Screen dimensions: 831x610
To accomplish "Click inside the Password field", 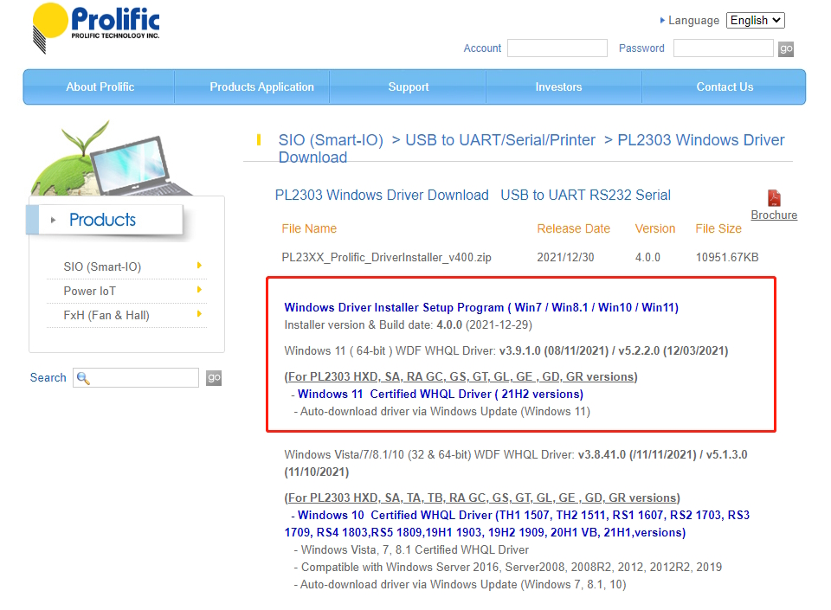I will coord(722,48).
